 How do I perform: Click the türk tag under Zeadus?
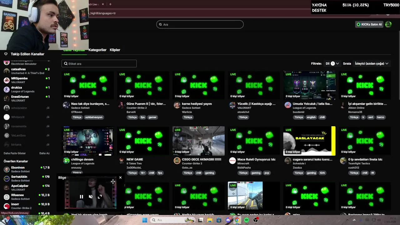[322, 173]
